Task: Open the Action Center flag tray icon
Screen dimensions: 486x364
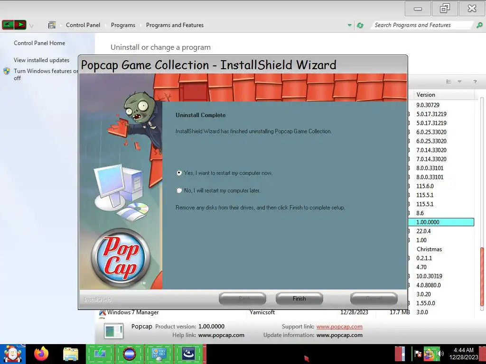Action: (x=418, y=354)
